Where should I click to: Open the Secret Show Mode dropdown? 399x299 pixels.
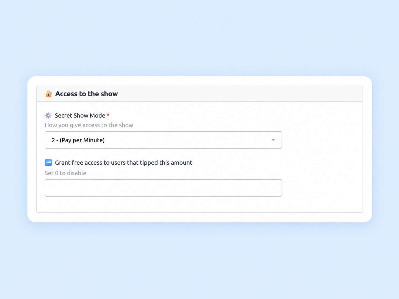tap(163, 140)
